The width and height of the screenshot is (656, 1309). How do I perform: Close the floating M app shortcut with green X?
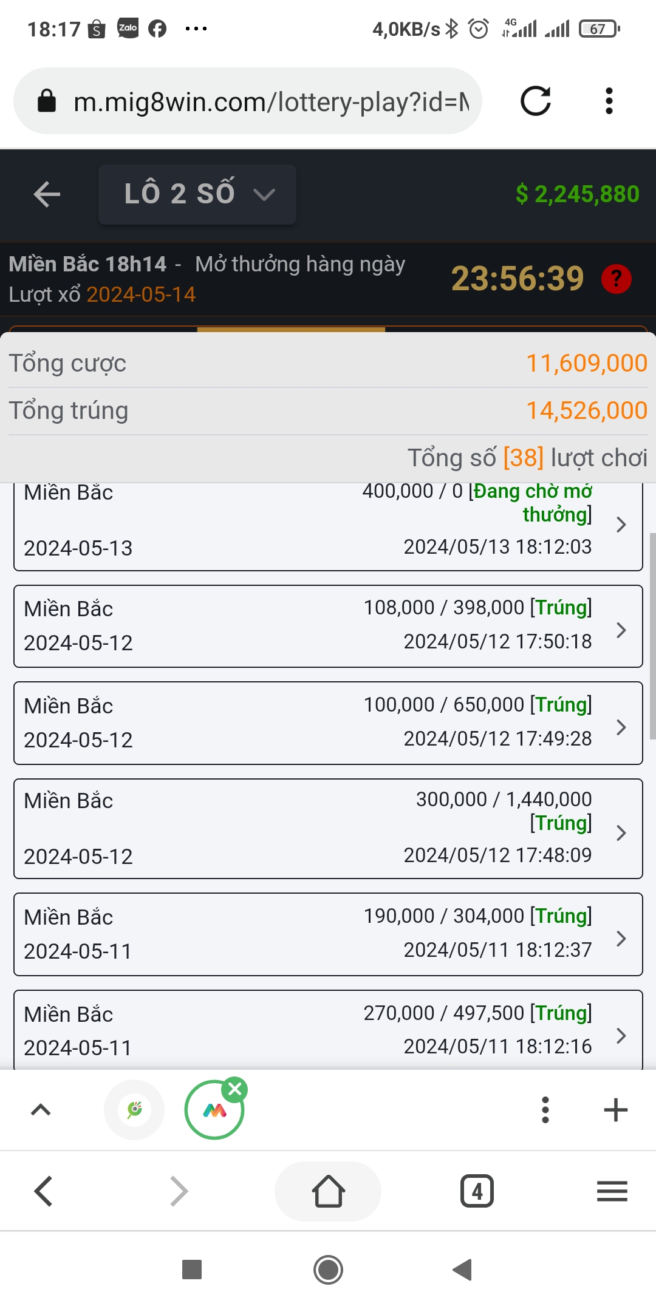pyautogui.click(x=234, y=1089)
